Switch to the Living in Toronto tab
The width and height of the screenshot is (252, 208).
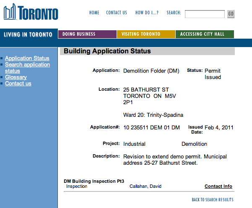(x=28, y=34)
